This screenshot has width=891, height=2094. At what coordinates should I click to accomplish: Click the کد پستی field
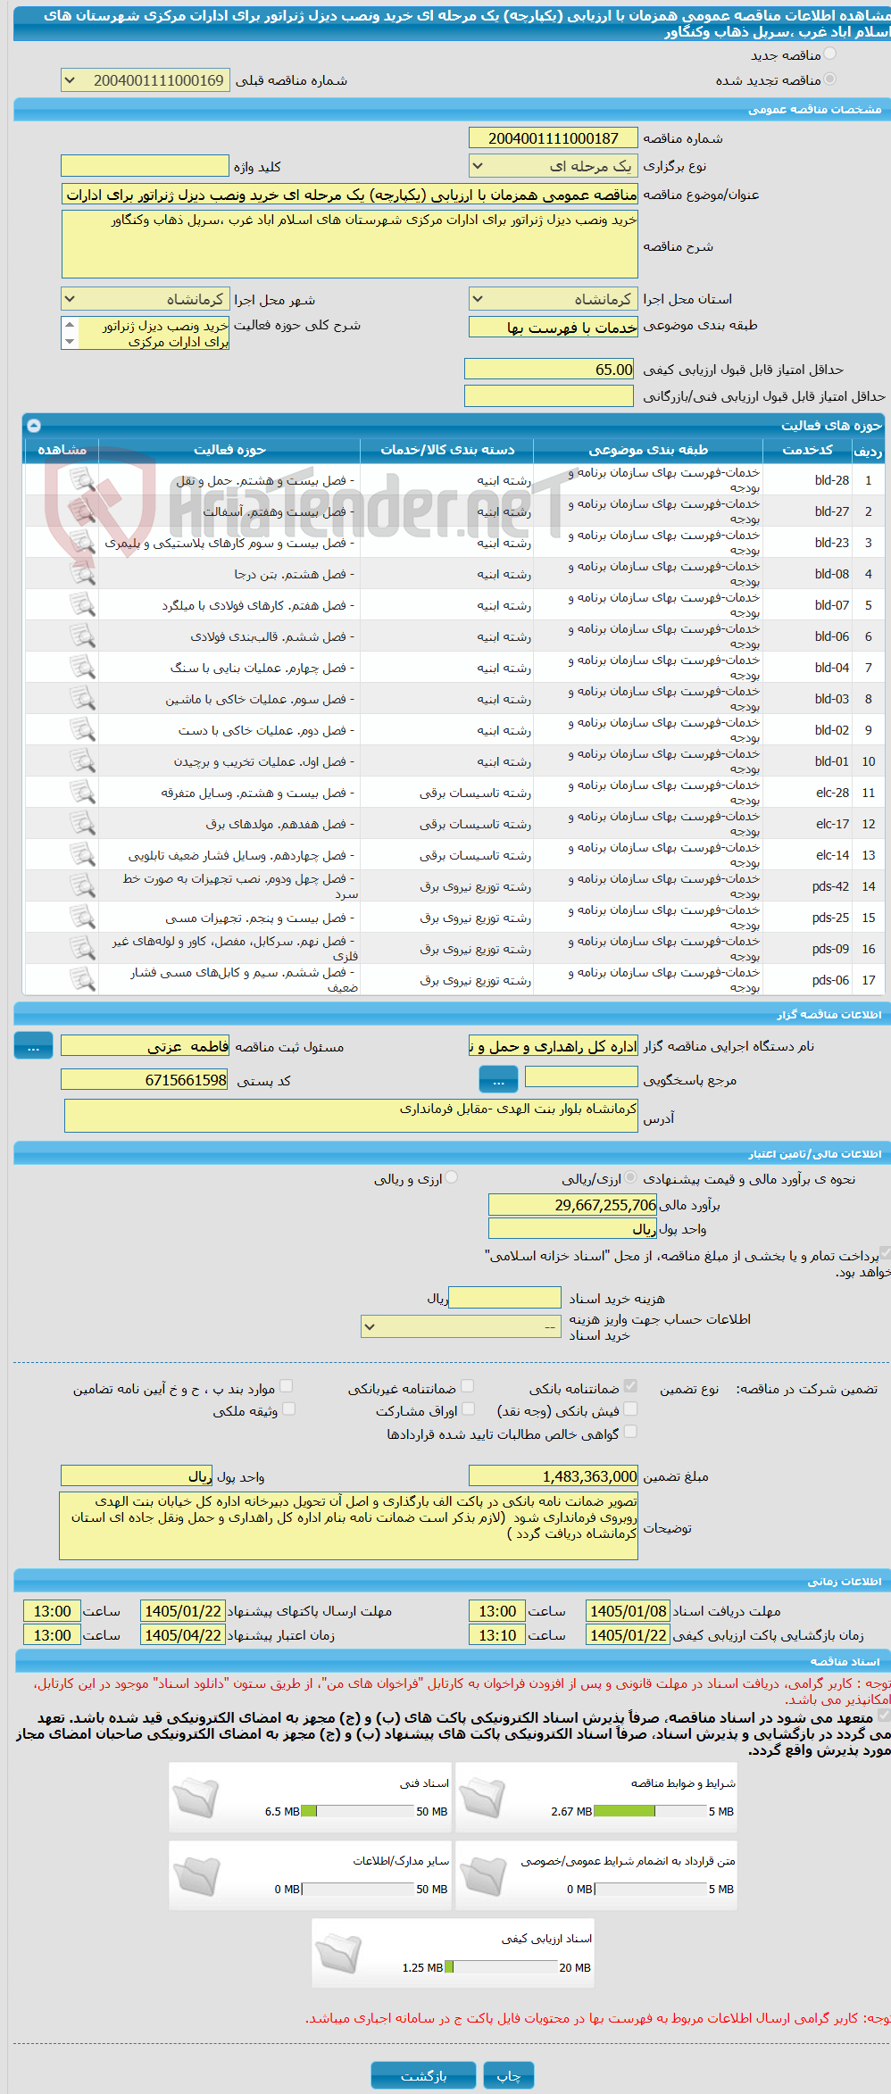pos(146,1080)
